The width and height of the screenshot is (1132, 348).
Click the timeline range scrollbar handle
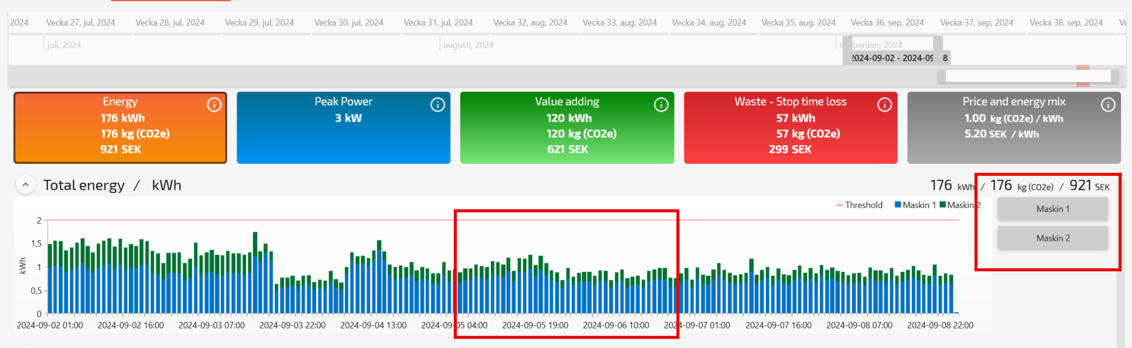(x=1028, y=76)
